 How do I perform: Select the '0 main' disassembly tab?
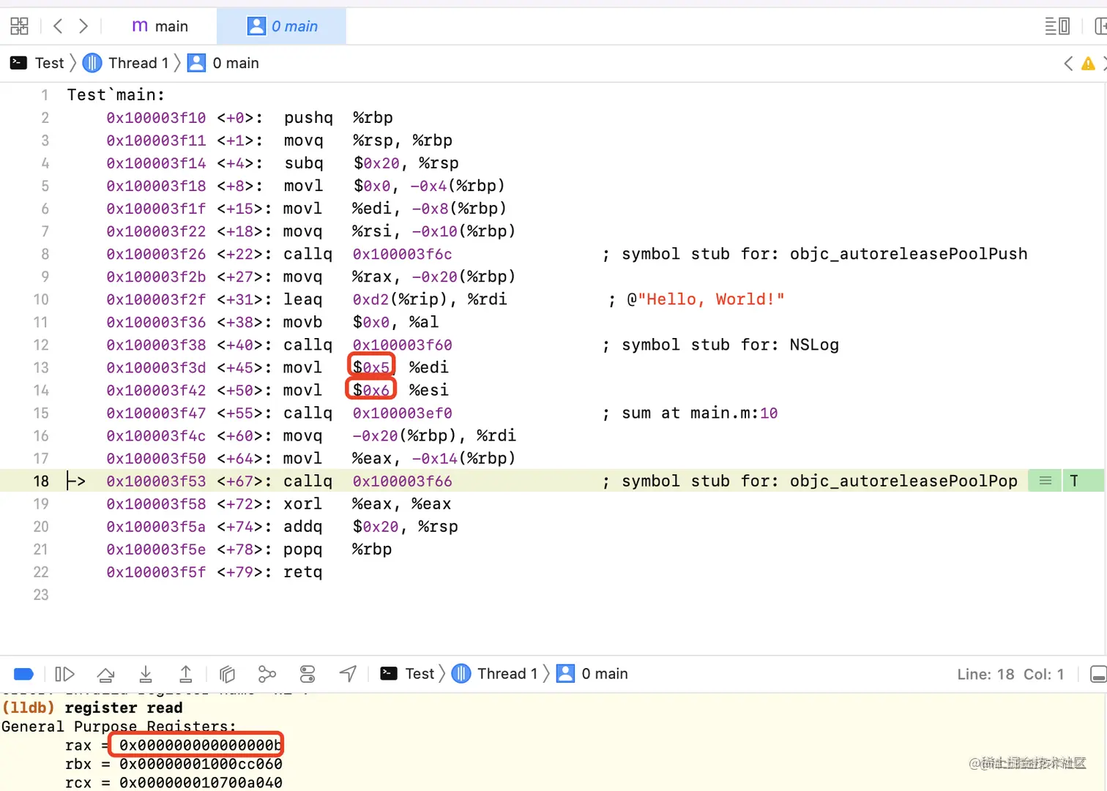[x=282, y=26]
